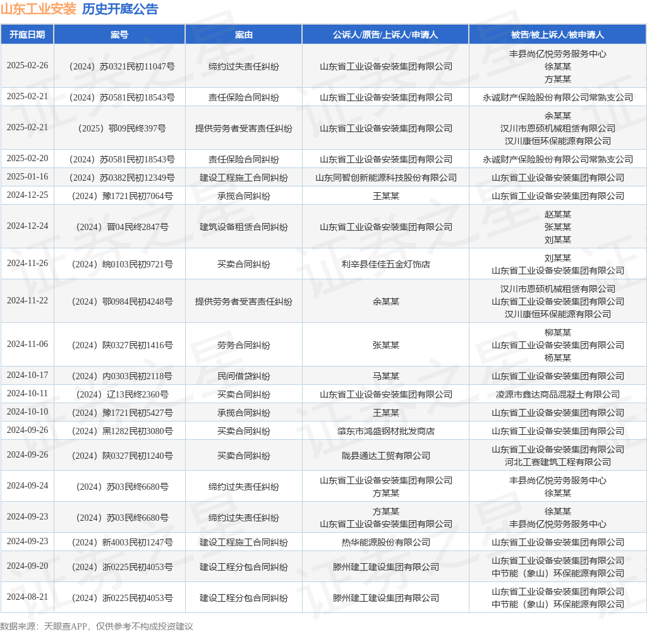Click 滕州建工建设集团 in the 2024-08-21 row
This screenshot has height=632, width=647.
tap(386, 598)
